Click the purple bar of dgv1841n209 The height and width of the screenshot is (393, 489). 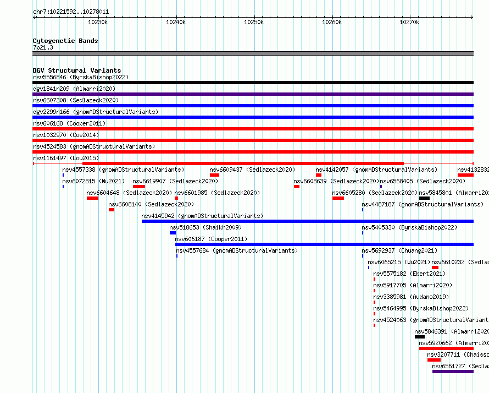[x=253, y=94]
